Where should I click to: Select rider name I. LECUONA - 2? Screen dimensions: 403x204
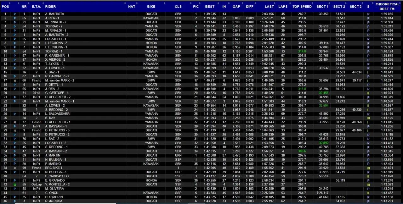click(56, 43)
